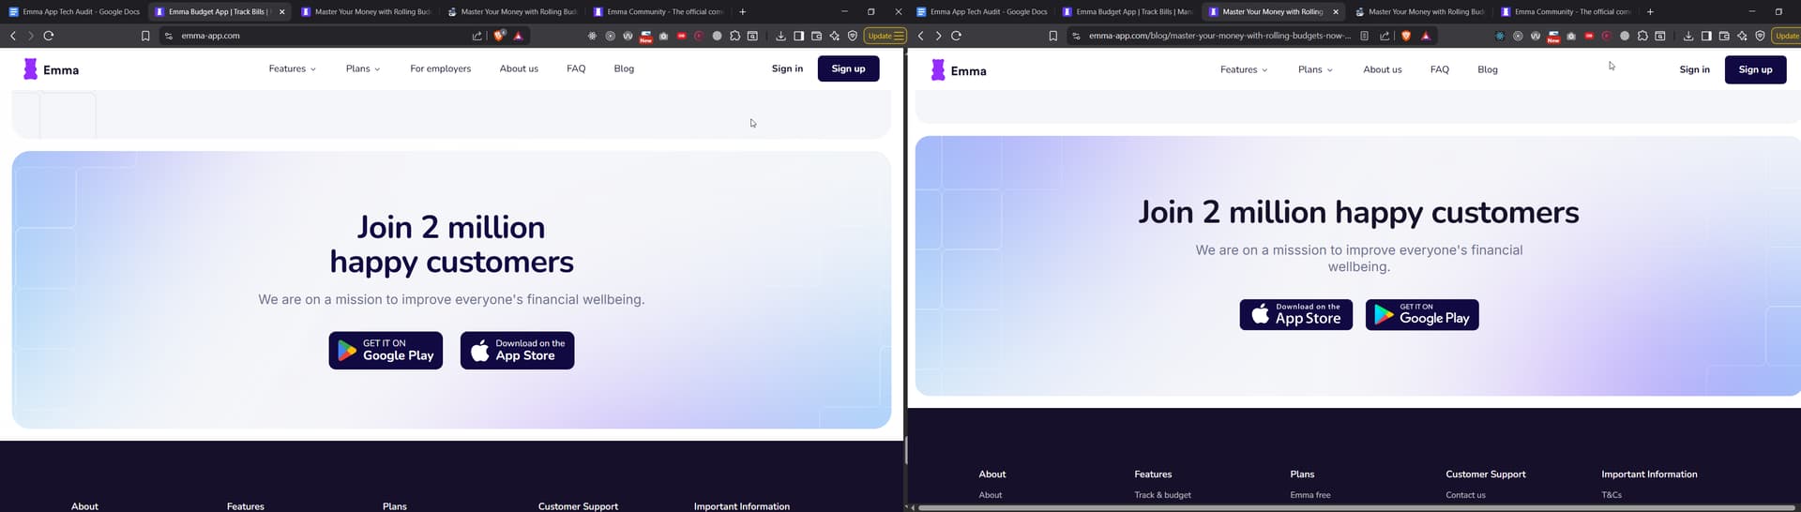Viewport: 1801px width, 512px height.
Task: Click Sign up button in the right page
Action: pyautogui.click(x=1755, y=69)
